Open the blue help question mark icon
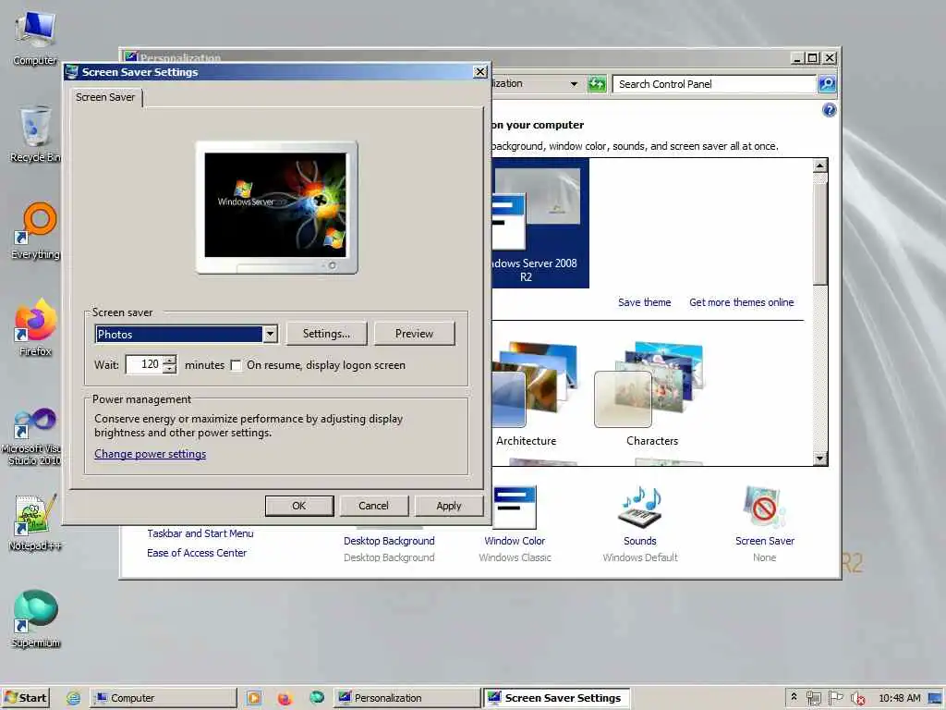Image resolution: width=946 pixels, height=710 pixels. click(829, 110)
